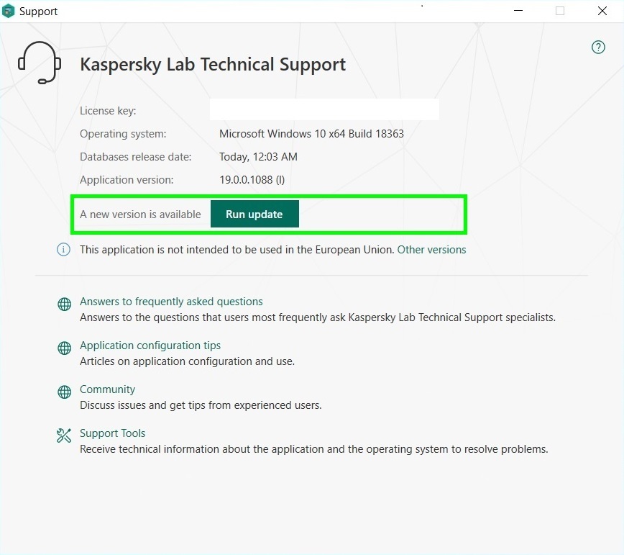Click the globe icon next to Application configuration tips

(65, 348)
